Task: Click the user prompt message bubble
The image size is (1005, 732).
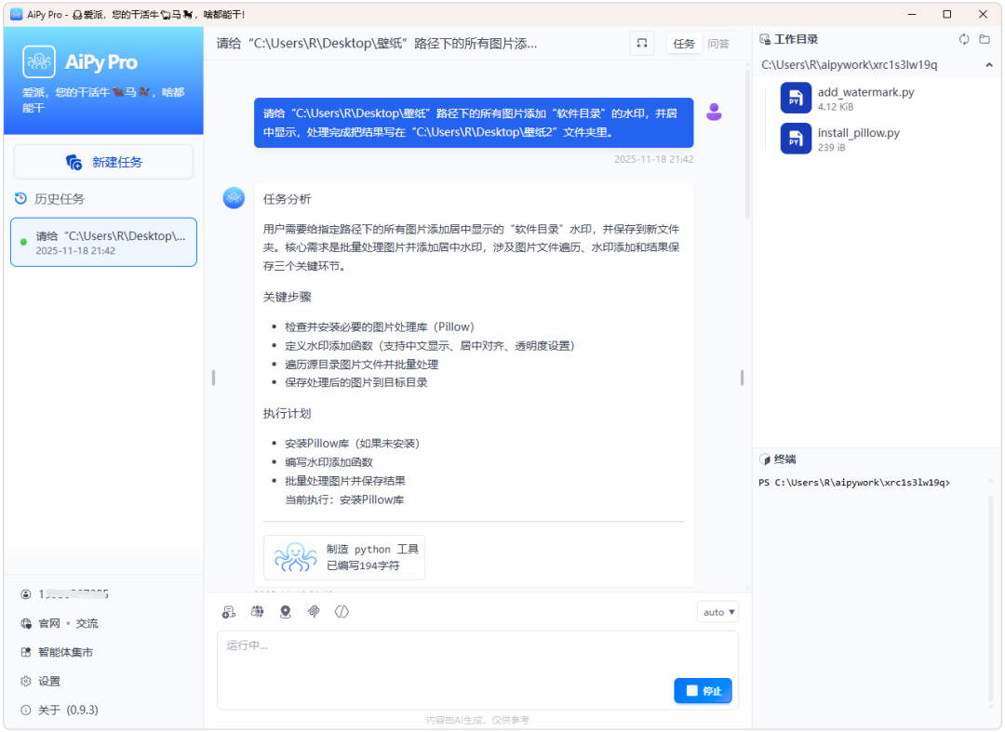Action: click(474, 123)
